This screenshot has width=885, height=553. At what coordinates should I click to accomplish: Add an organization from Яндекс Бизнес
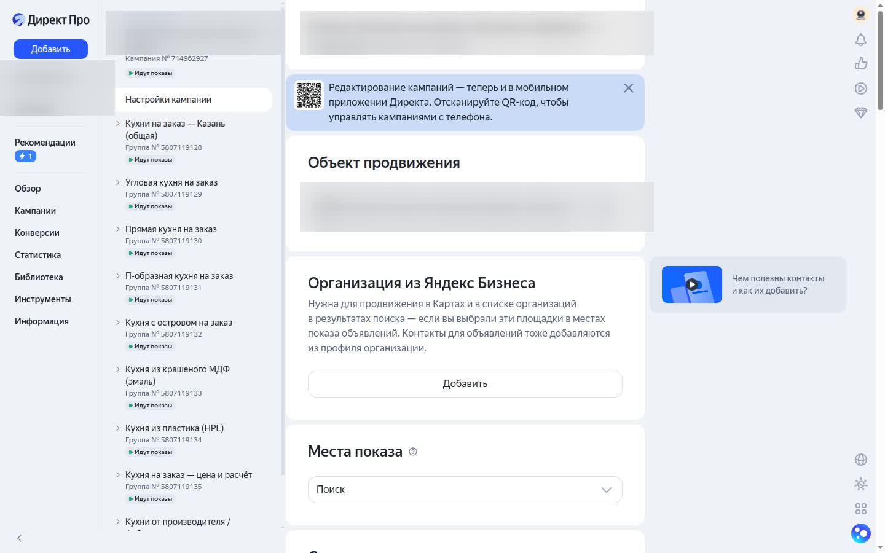pyautogui.click(x=465, y=384)
